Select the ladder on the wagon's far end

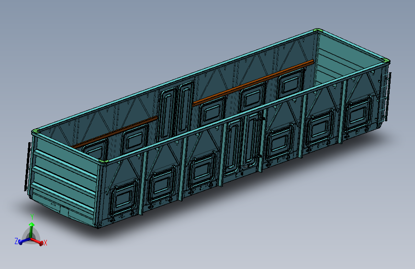[385, 96]
